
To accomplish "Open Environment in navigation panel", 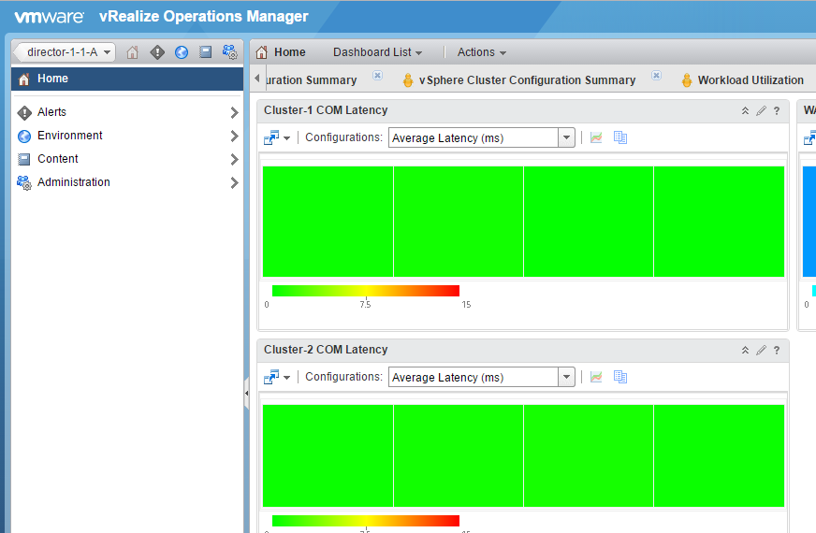I will point(127,136).
